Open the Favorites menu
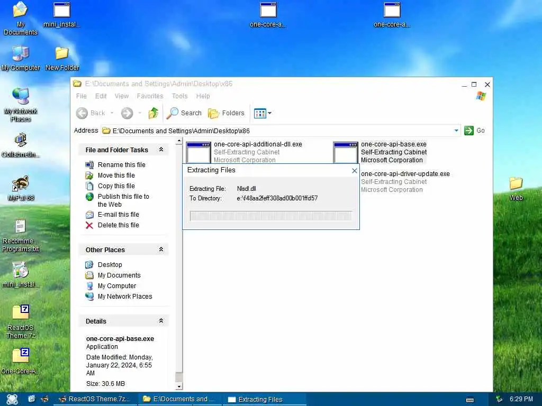This screenshot has width=542, height=406. pos(150,96)
